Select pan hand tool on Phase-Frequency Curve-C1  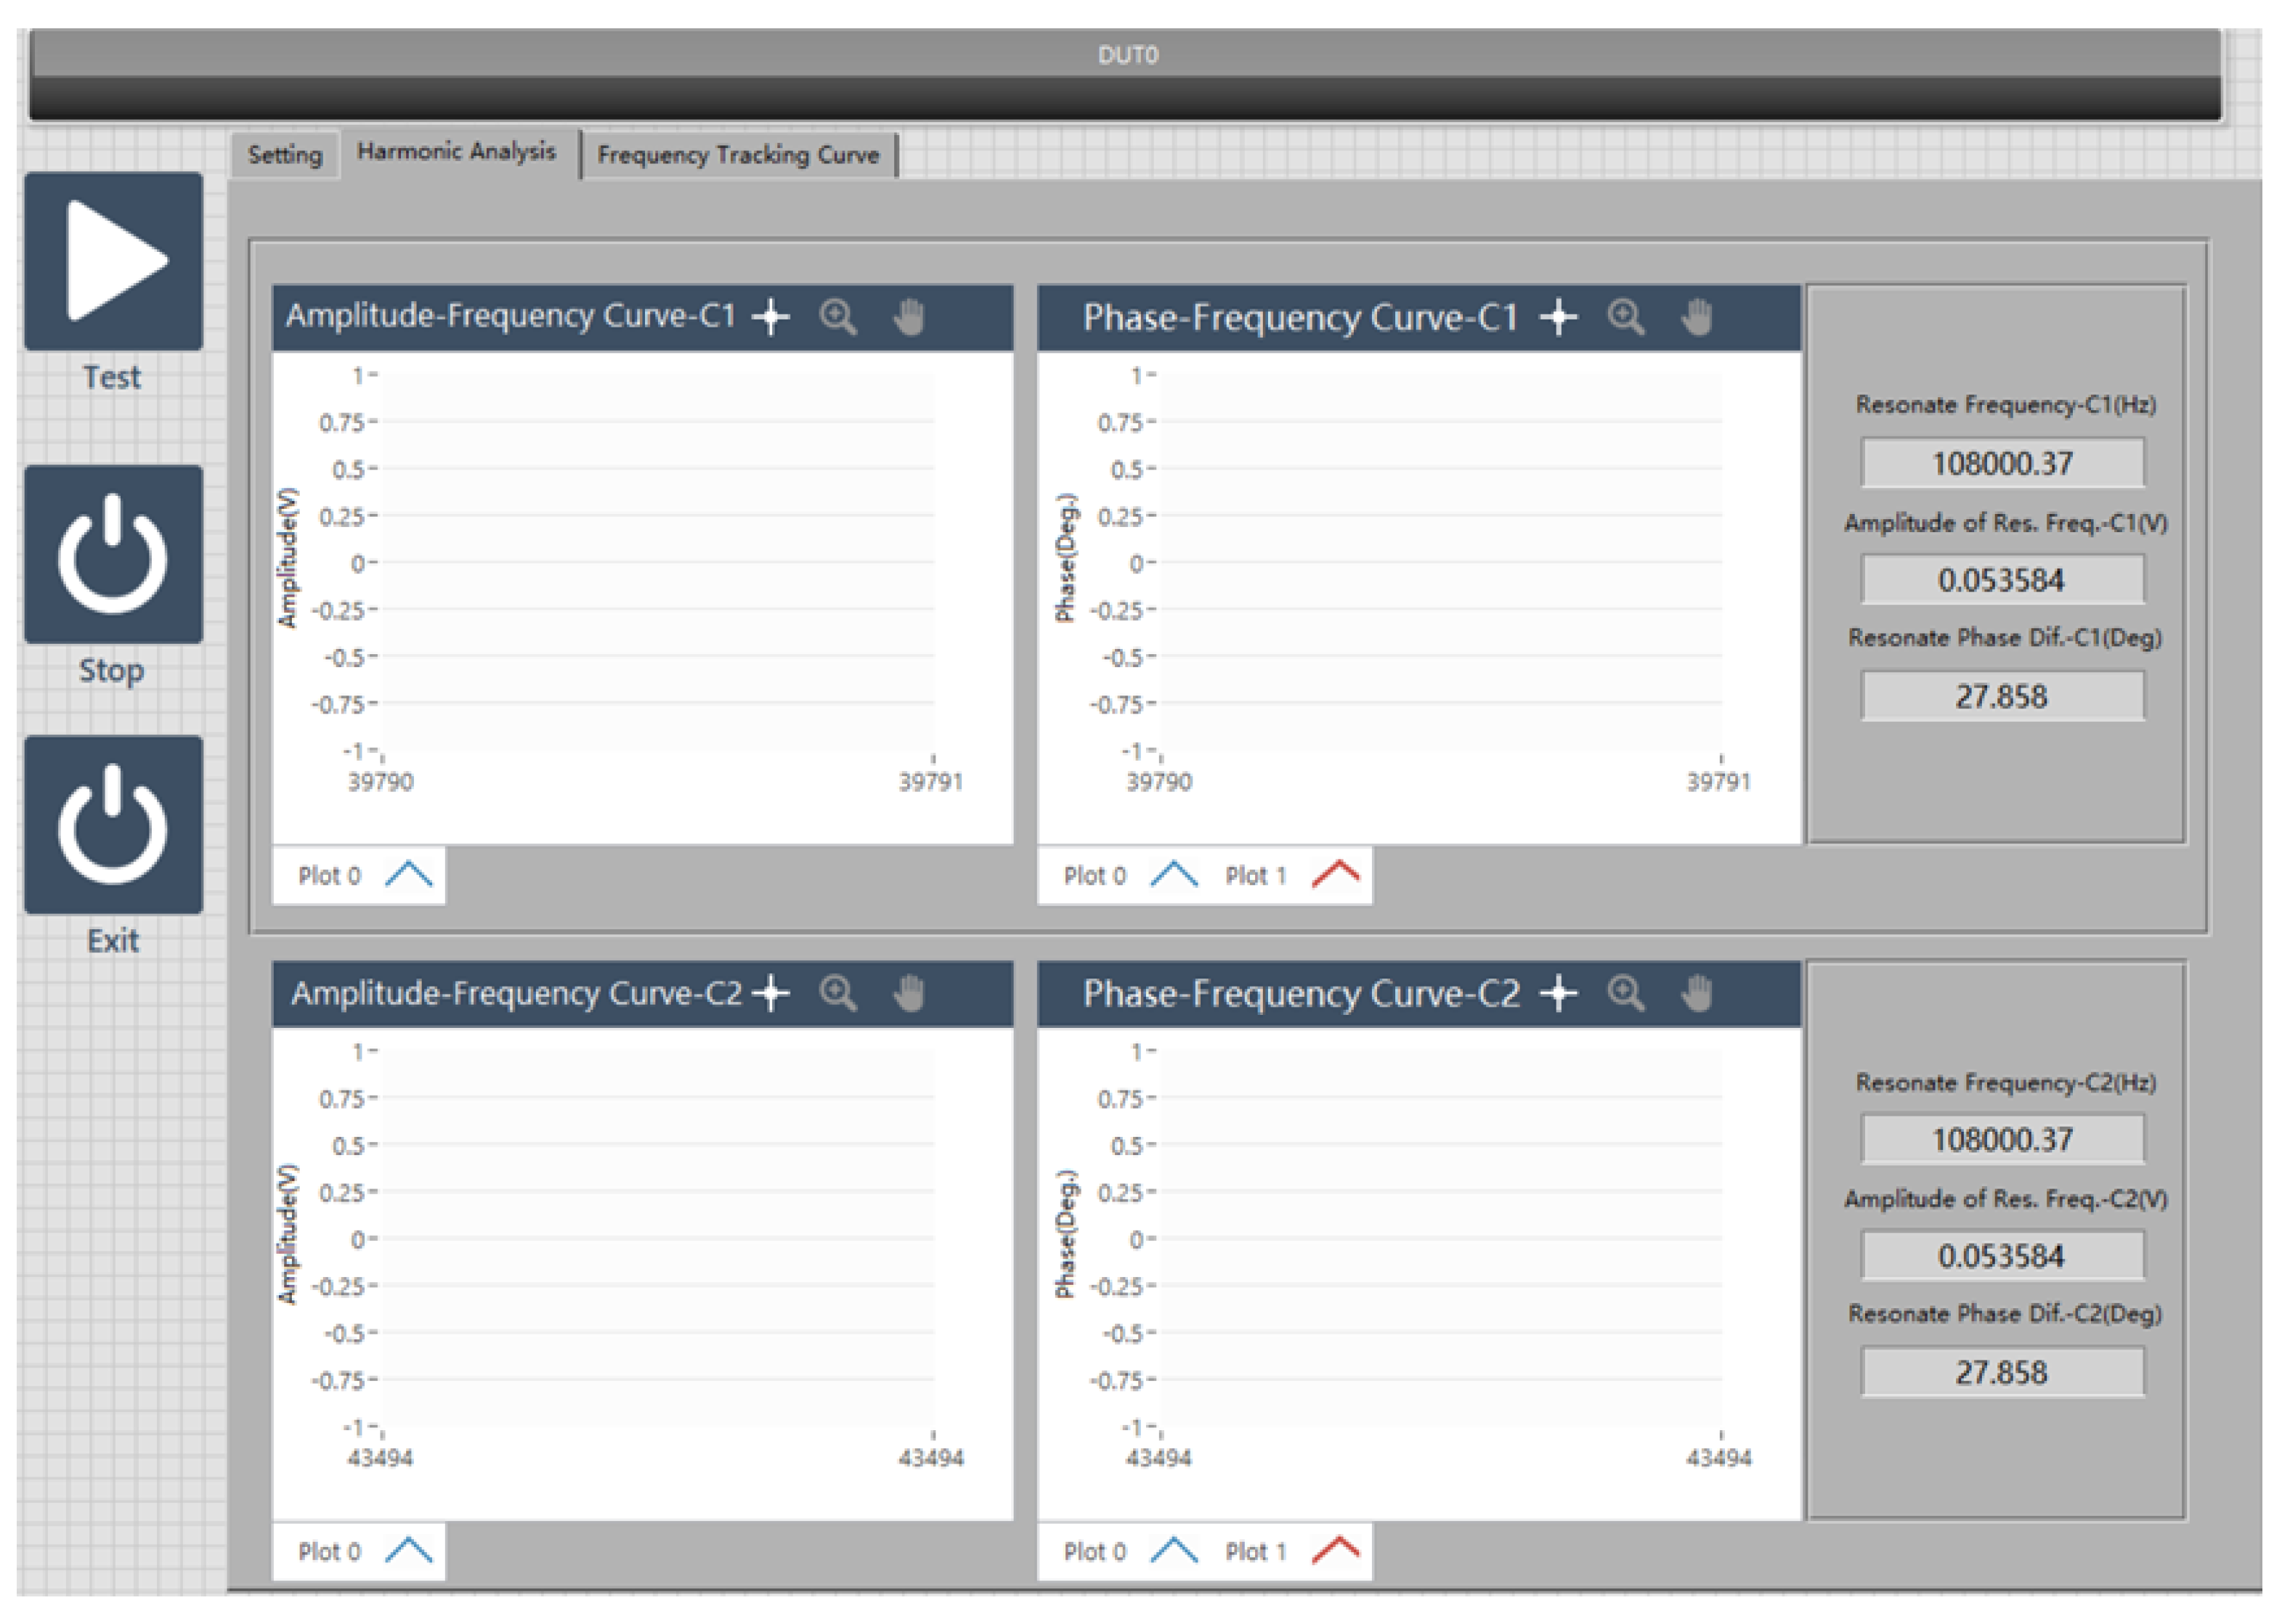click(x=1697, y=317)
